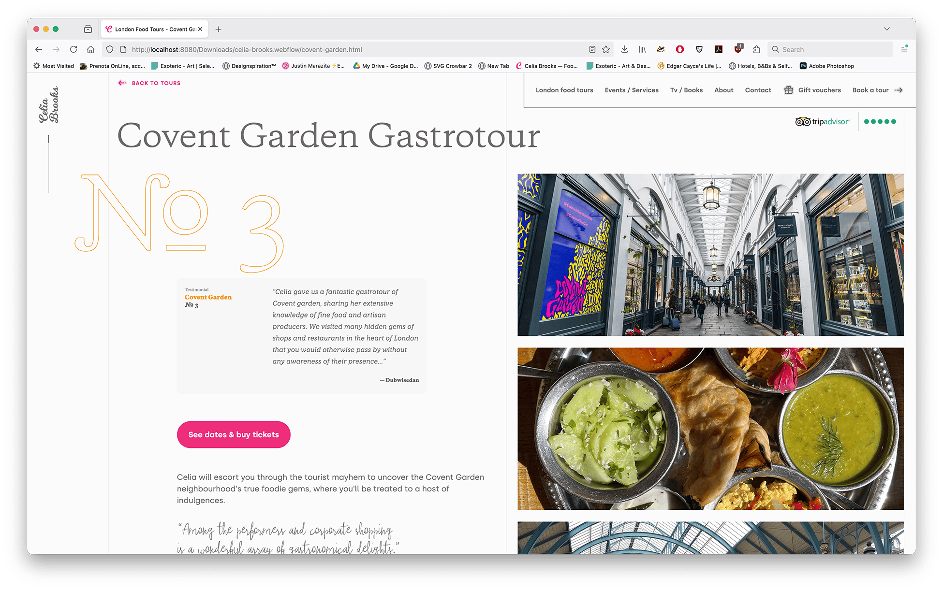This screenshot has height=590, width=943.
Task: Click the tracking protection shield icon
Action: point(110,49)
